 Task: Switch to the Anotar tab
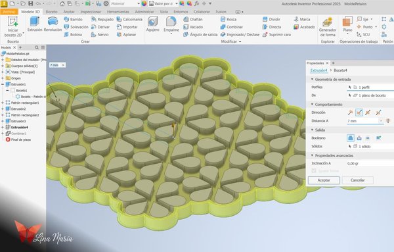[x=69, y=12]
